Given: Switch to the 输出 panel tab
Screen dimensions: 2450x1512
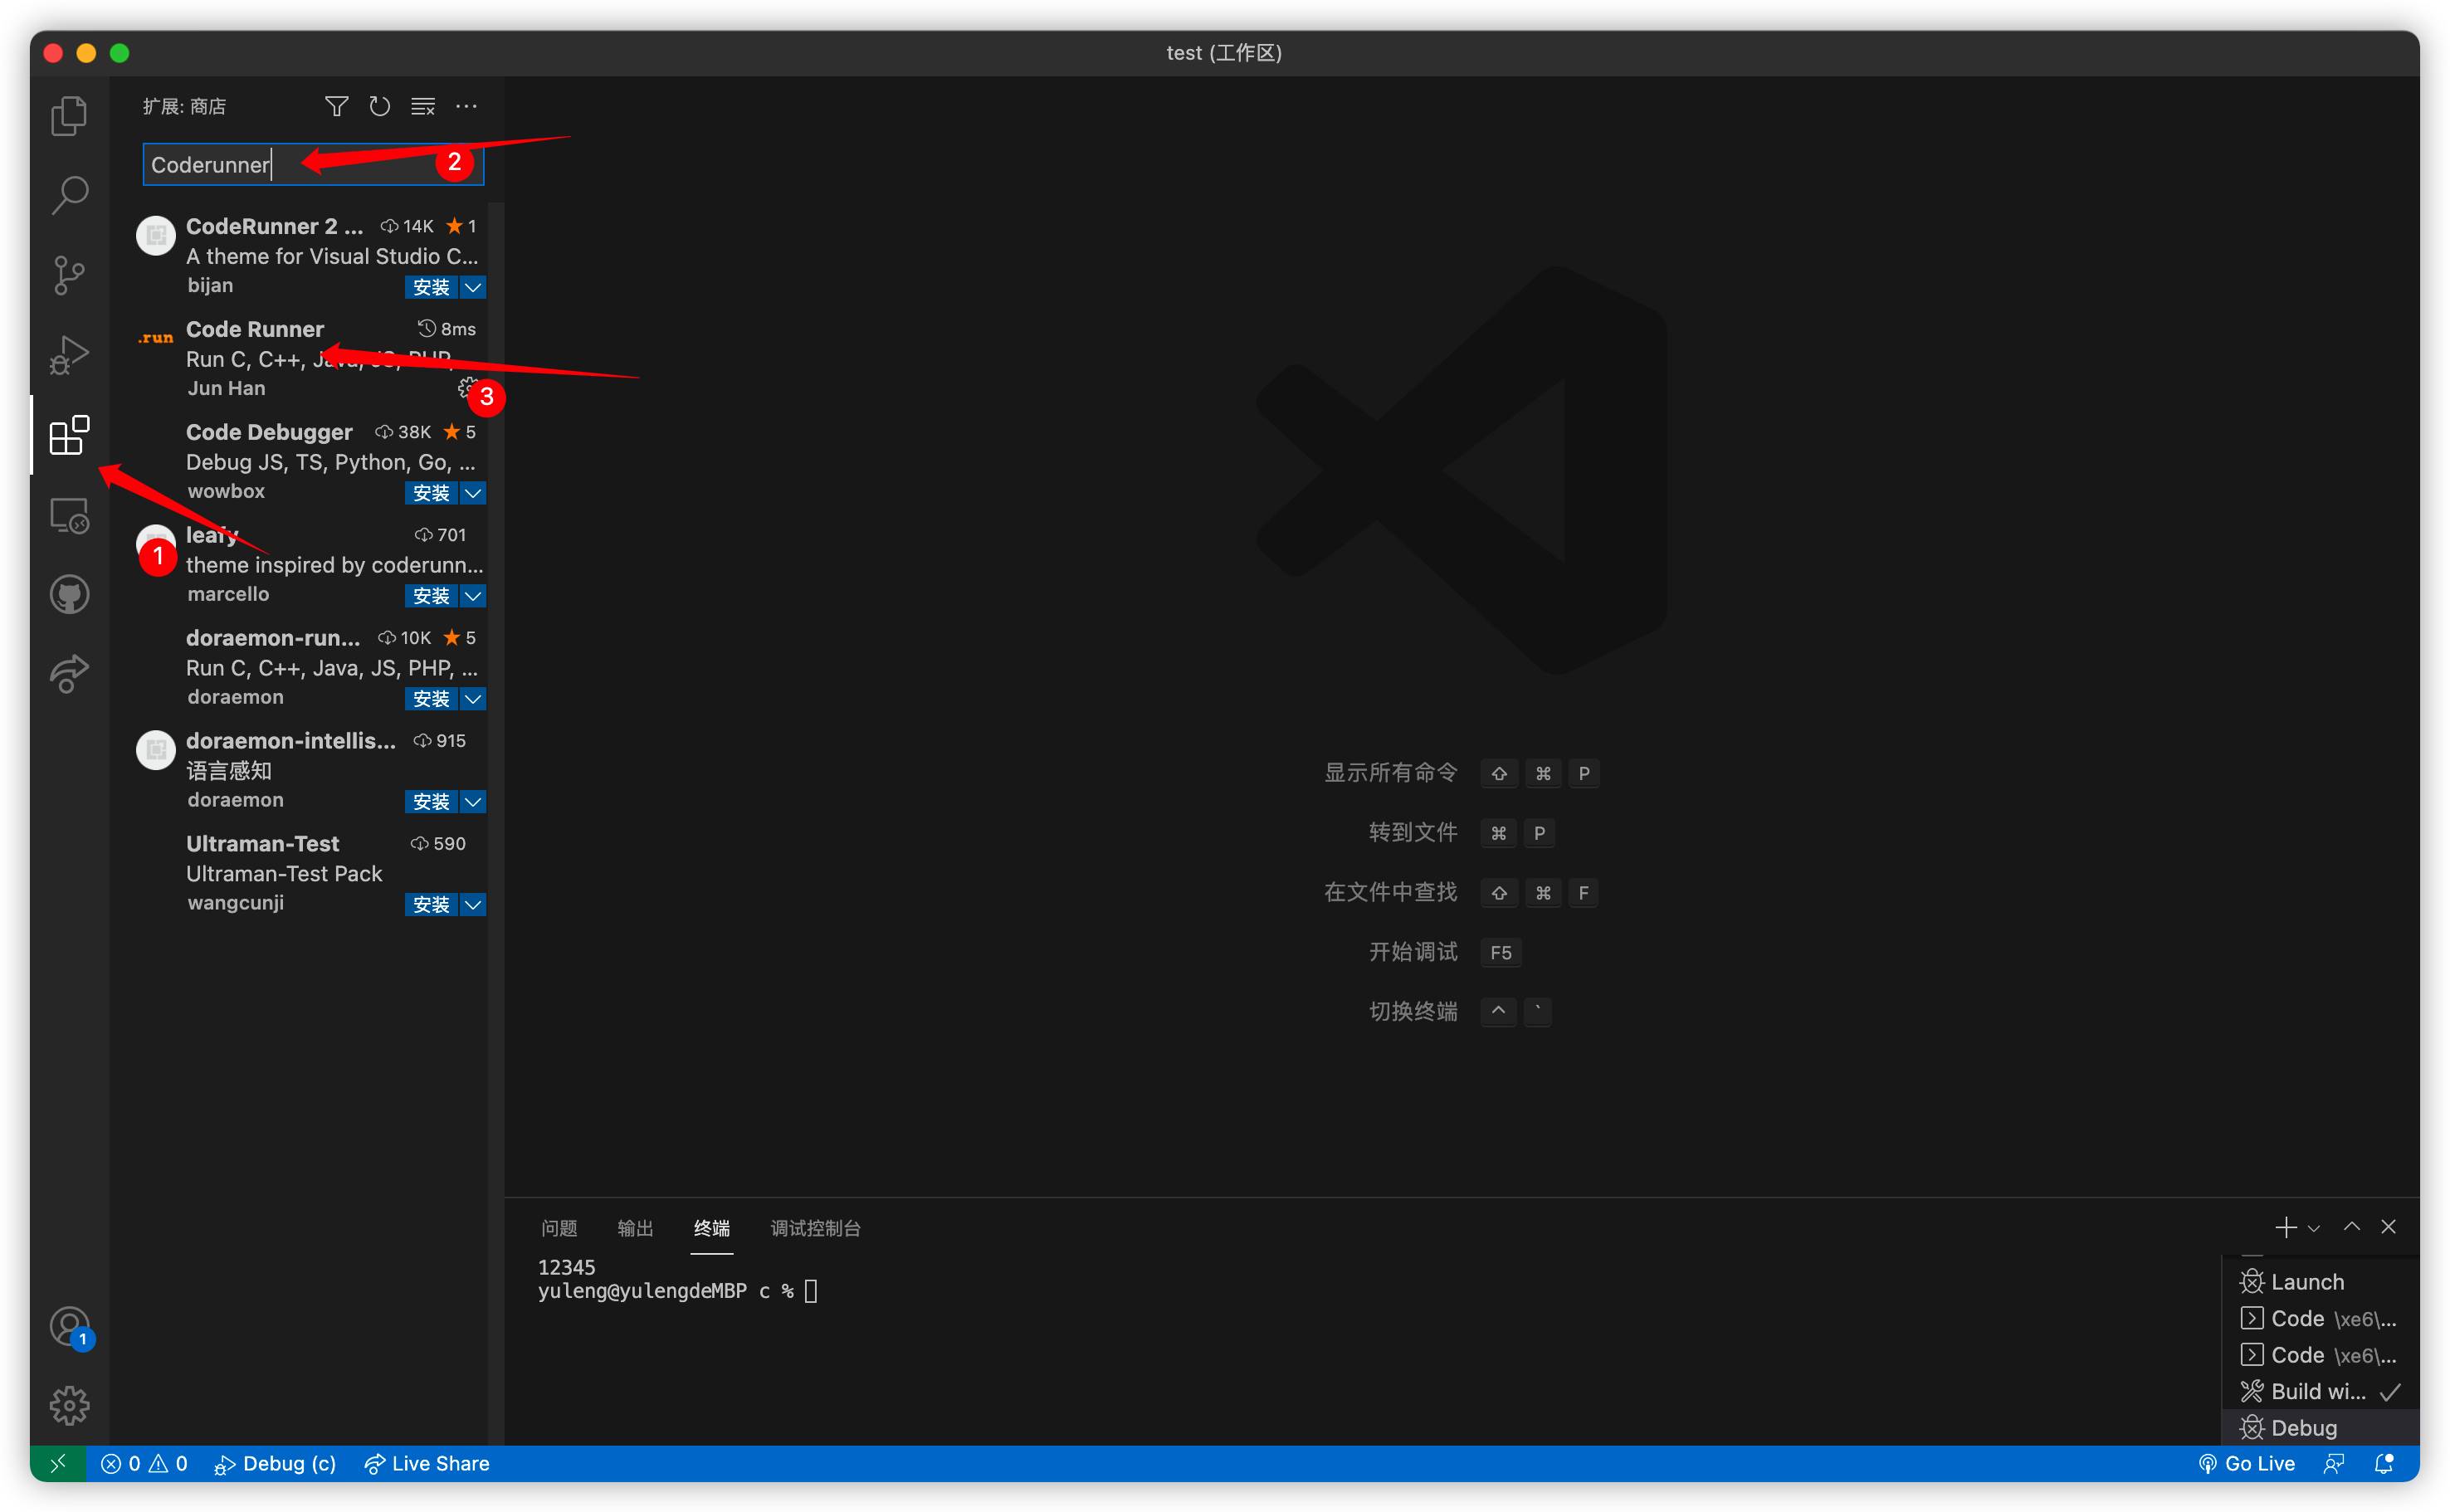Looking at the screenshot, I should [x=635, y=1228].
